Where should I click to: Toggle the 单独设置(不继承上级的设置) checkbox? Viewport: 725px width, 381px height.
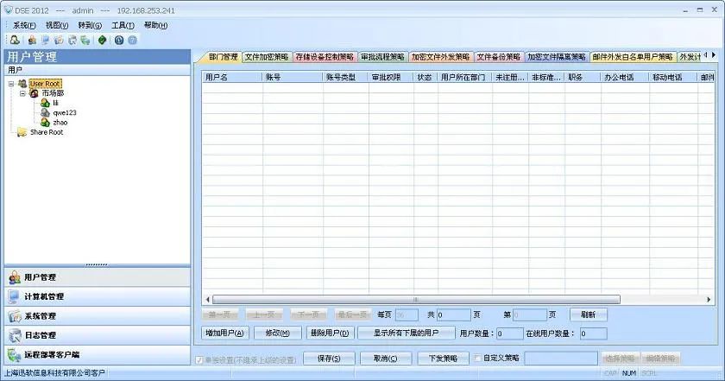(x=199, y=359)
